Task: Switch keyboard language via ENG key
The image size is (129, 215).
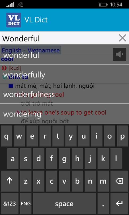Action: (x=26, y=204)
